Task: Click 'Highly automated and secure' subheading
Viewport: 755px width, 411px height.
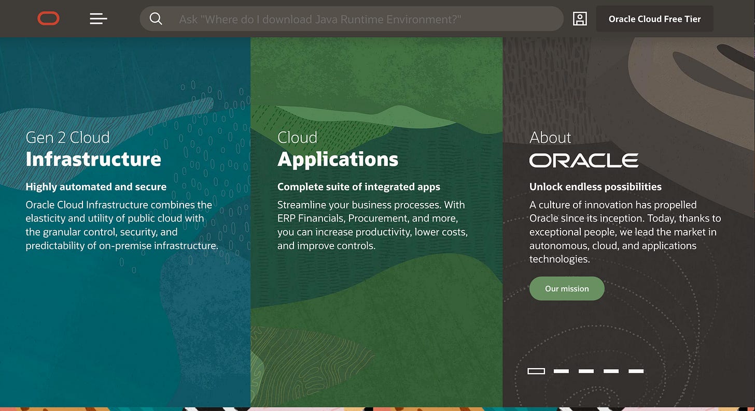Action: coord(96,187)
